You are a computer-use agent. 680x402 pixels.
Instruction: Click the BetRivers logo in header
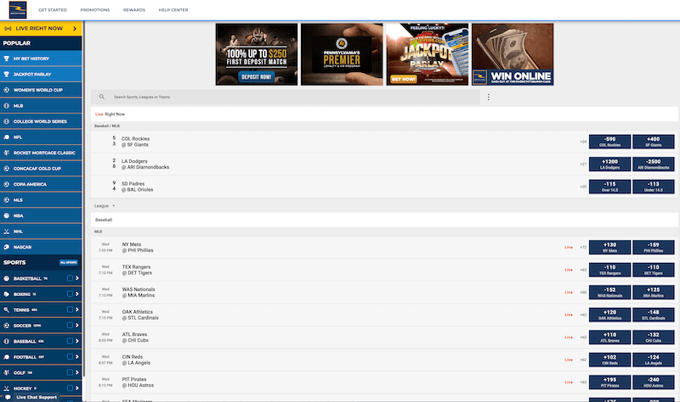point(18,10)
